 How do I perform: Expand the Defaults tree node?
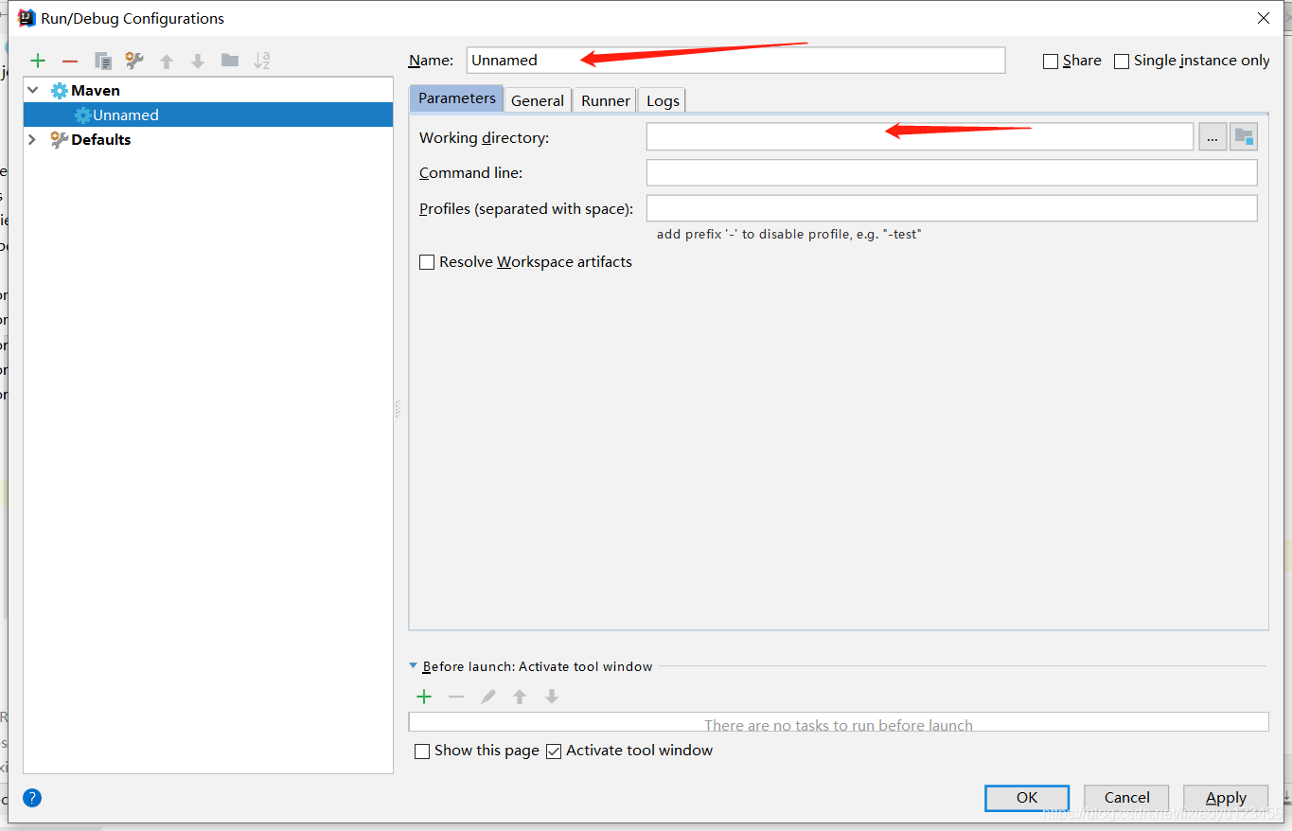click(33, 139)
